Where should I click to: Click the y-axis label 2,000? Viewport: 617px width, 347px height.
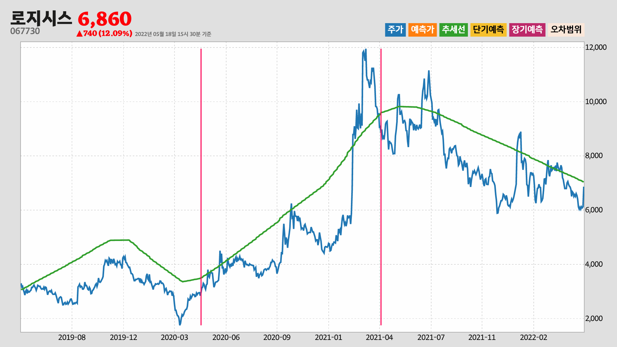tap(594, 318)
